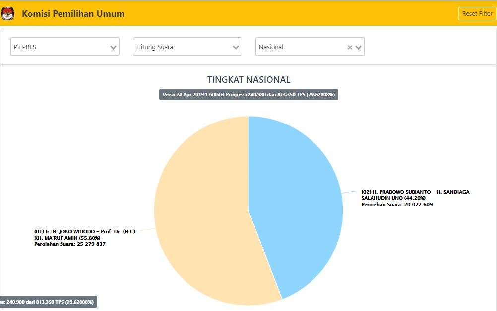497x311 pixels.
Task: Open the Nasional region dropdown
Action: (x=310, y=47)
